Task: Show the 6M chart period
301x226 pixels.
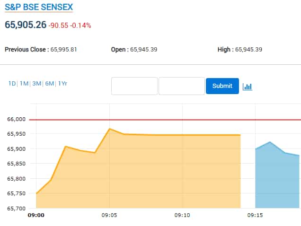Action: click(49, 84)
